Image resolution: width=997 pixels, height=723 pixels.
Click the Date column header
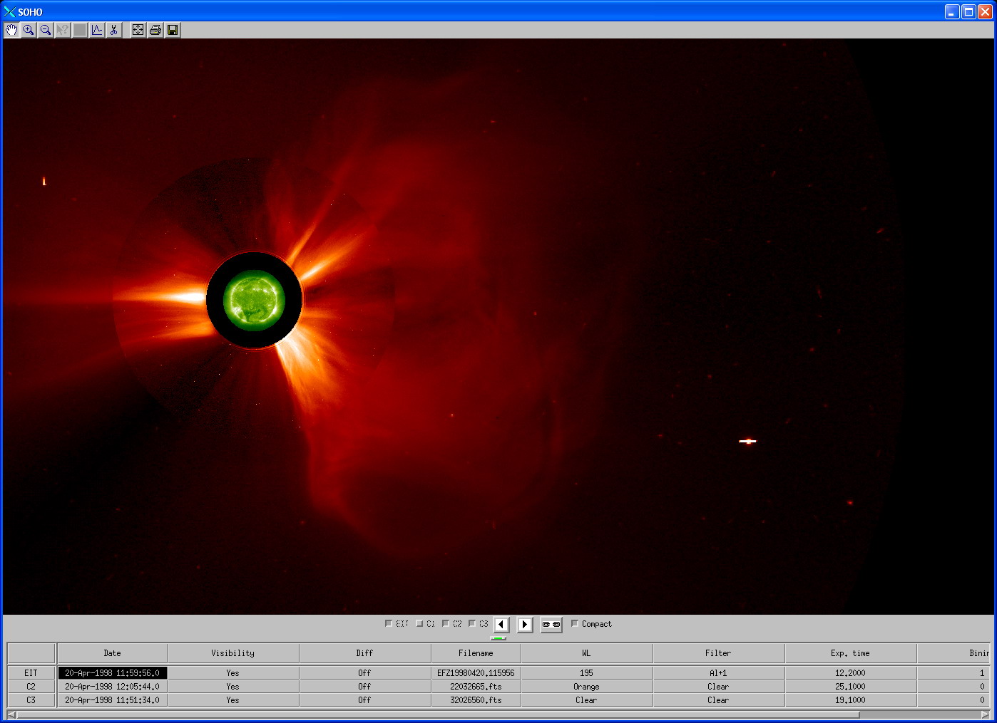[112, 653]
